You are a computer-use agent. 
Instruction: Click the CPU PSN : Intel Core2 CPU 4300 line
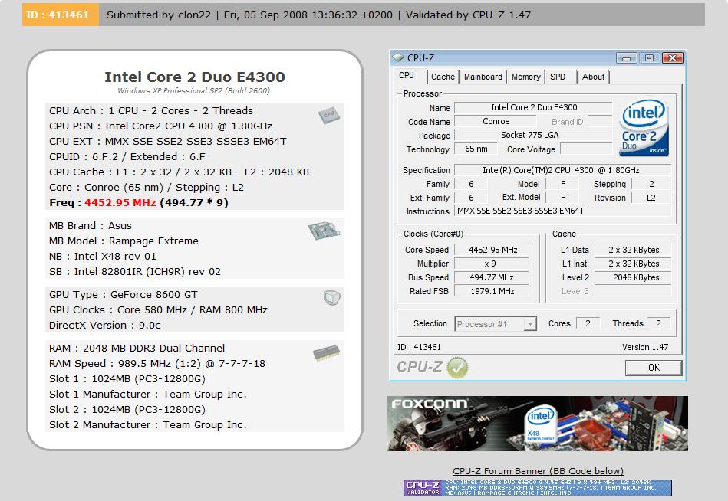160,126
